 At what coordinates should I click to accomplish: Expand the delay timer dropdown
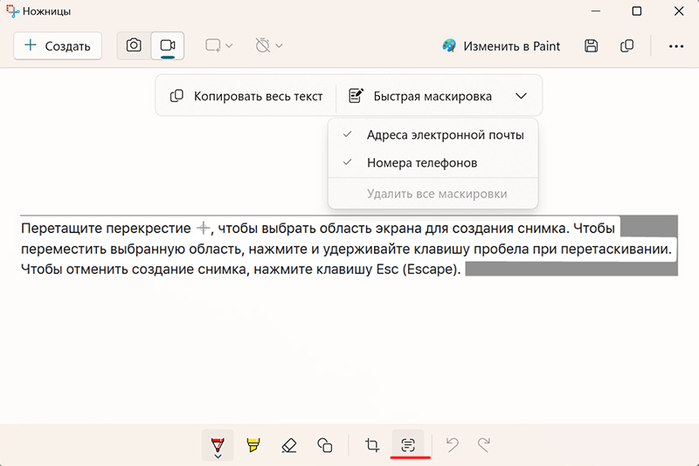click(x=269, y=46)
